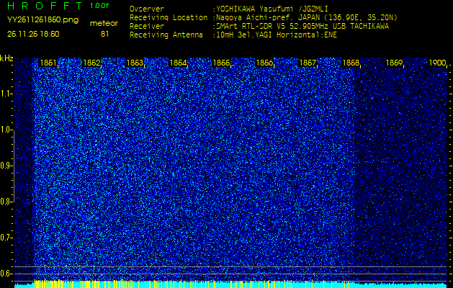Click observer name YOSHIKAWA Yasufumi /JG2MLI

[272, 9]
